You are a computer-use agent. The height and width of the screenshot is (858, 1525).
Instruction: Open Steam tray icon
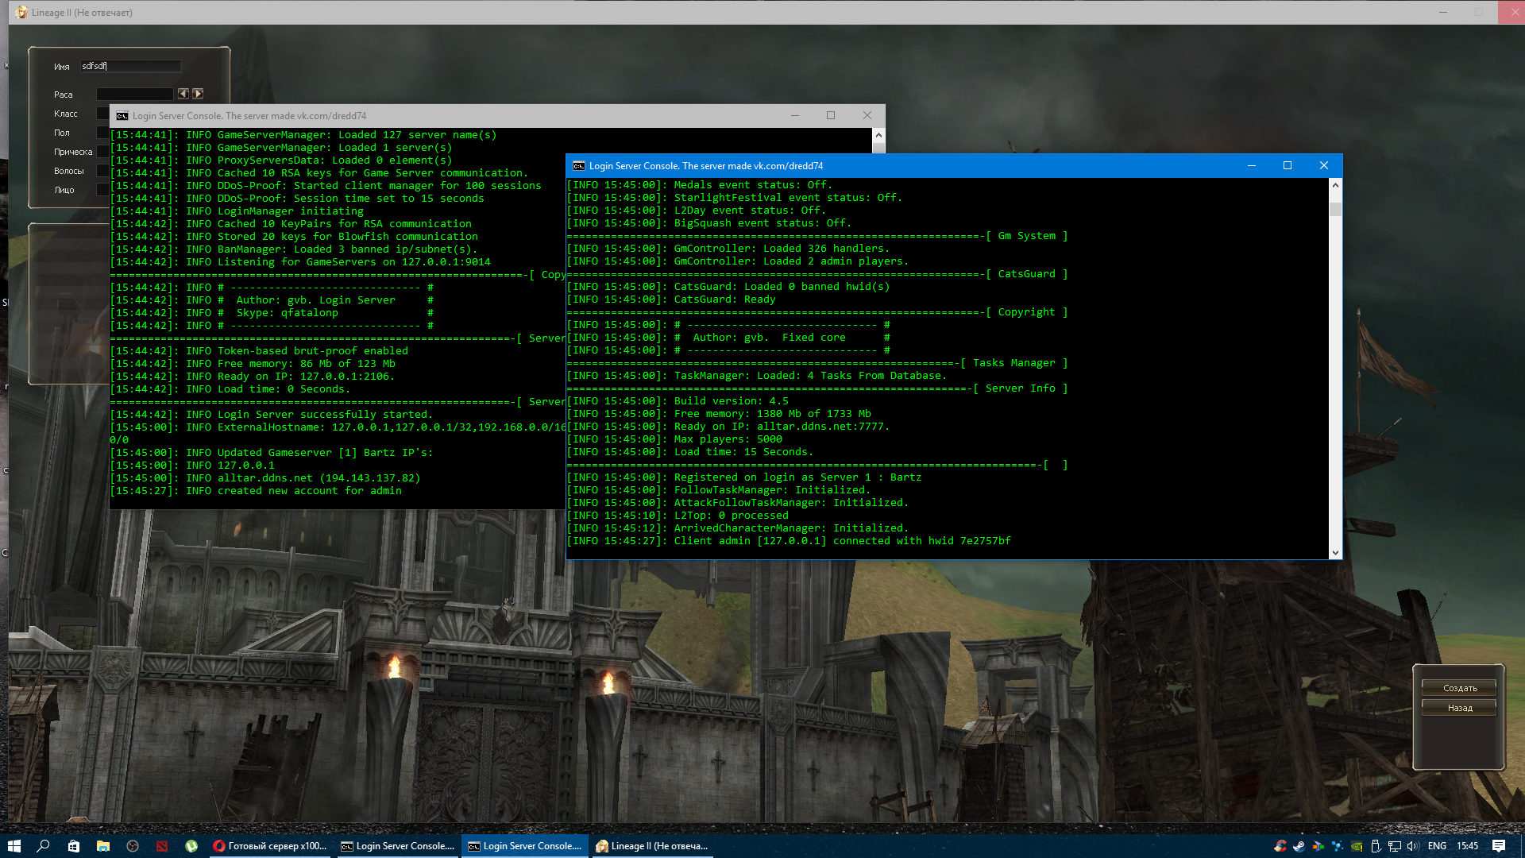click(x=1299, y=846)
